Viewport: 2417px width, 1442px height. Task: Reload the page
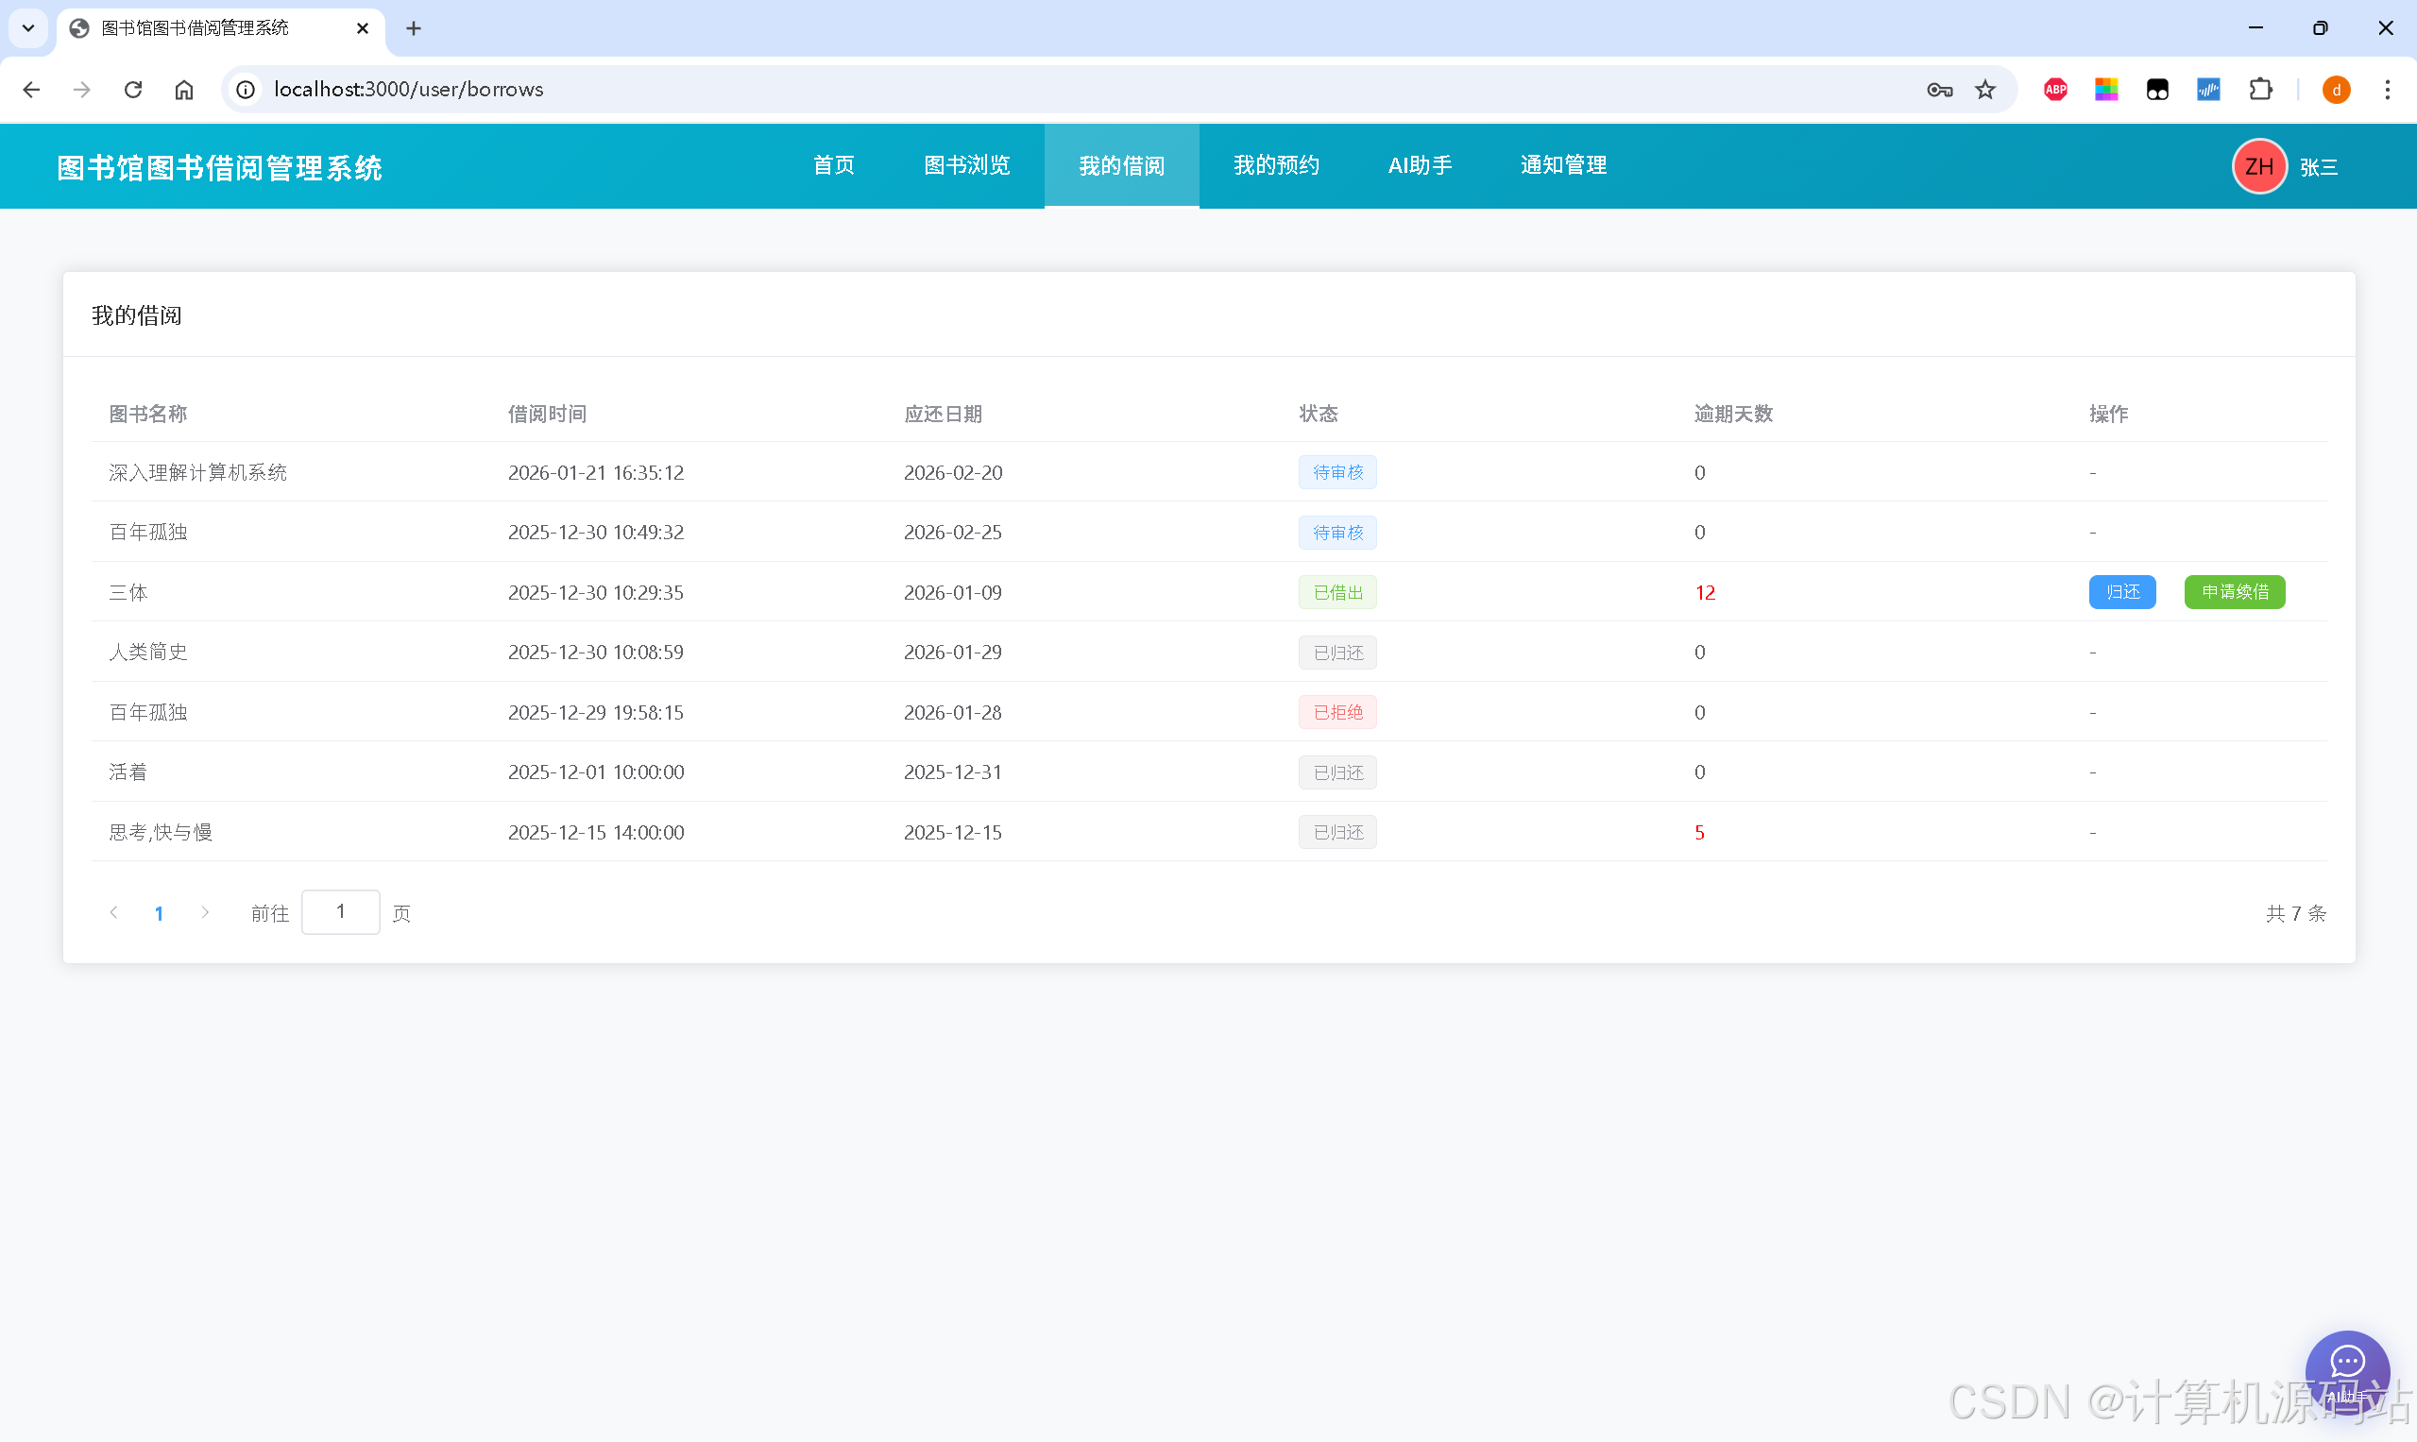click(x=133, y=90)
